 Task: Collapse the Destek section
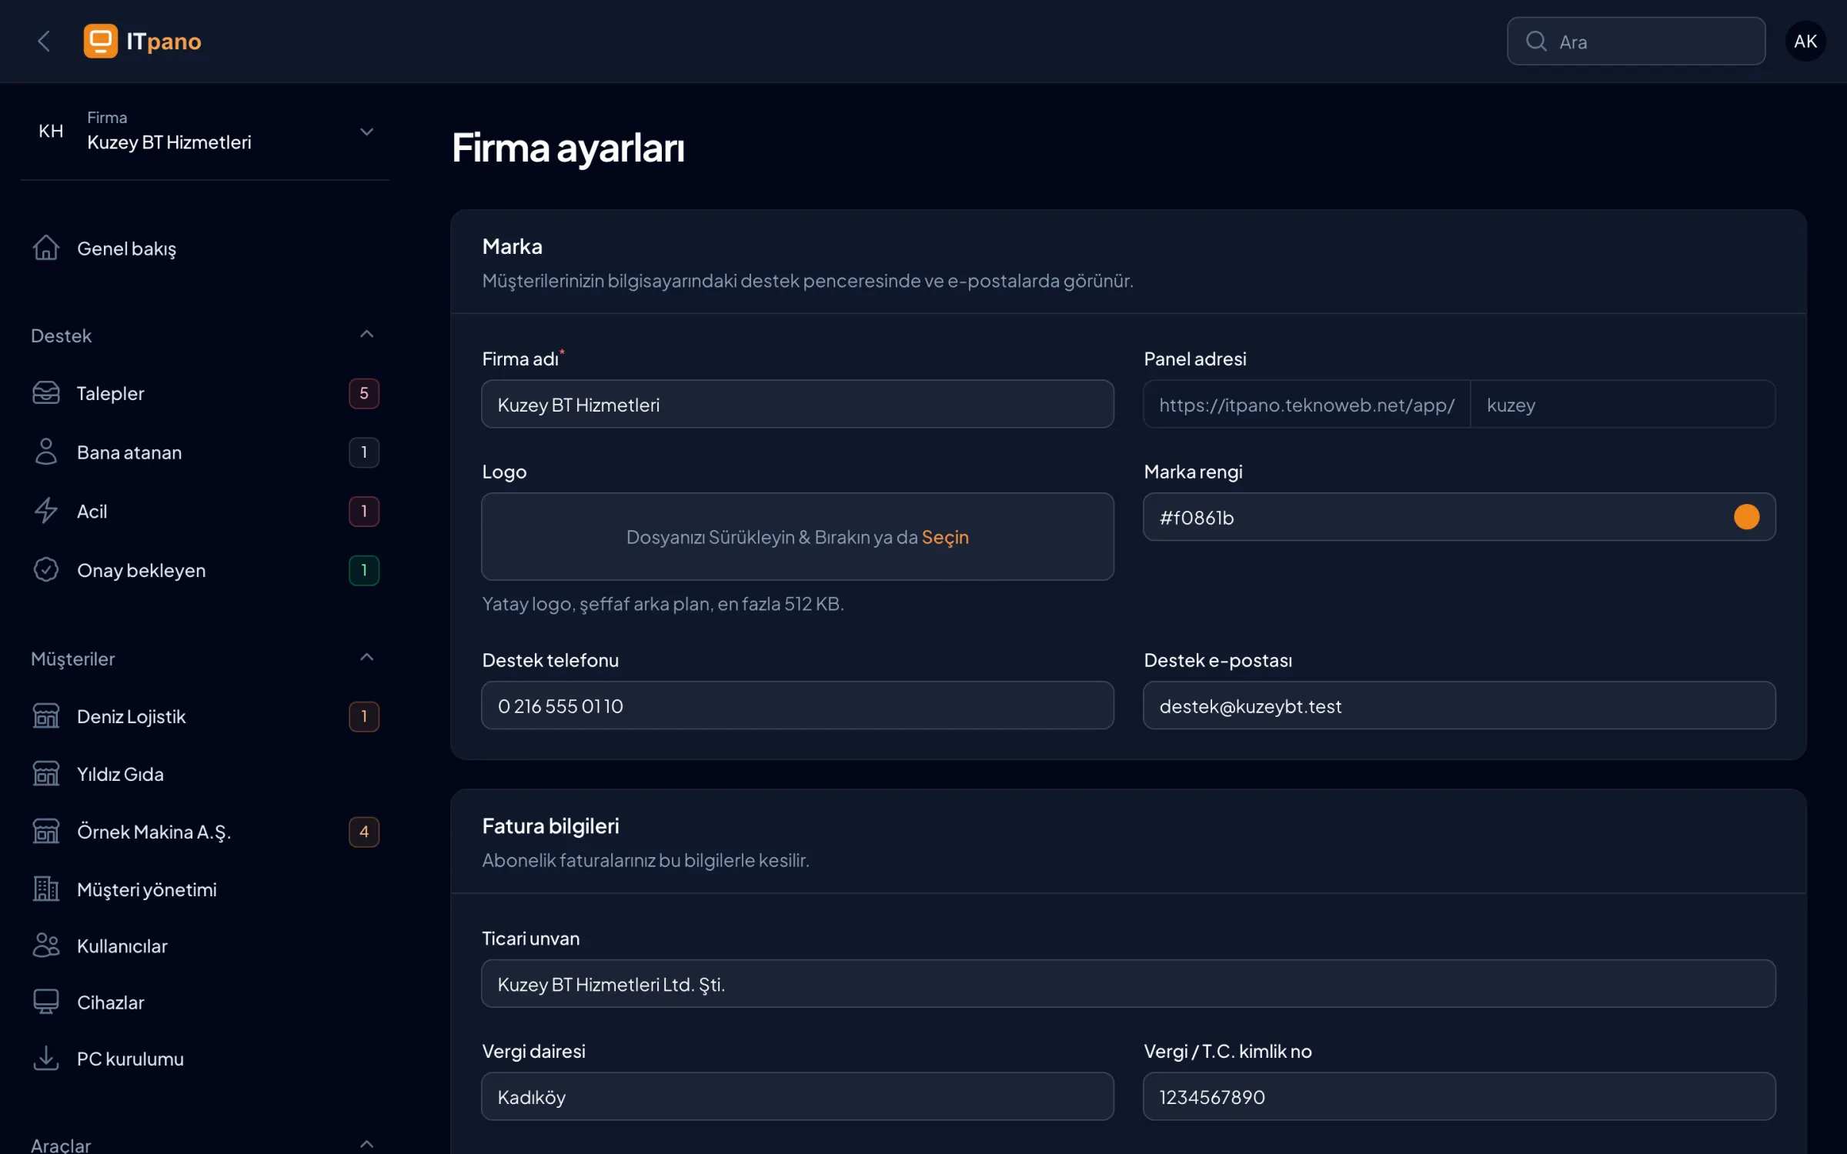[x=367, y=335]
